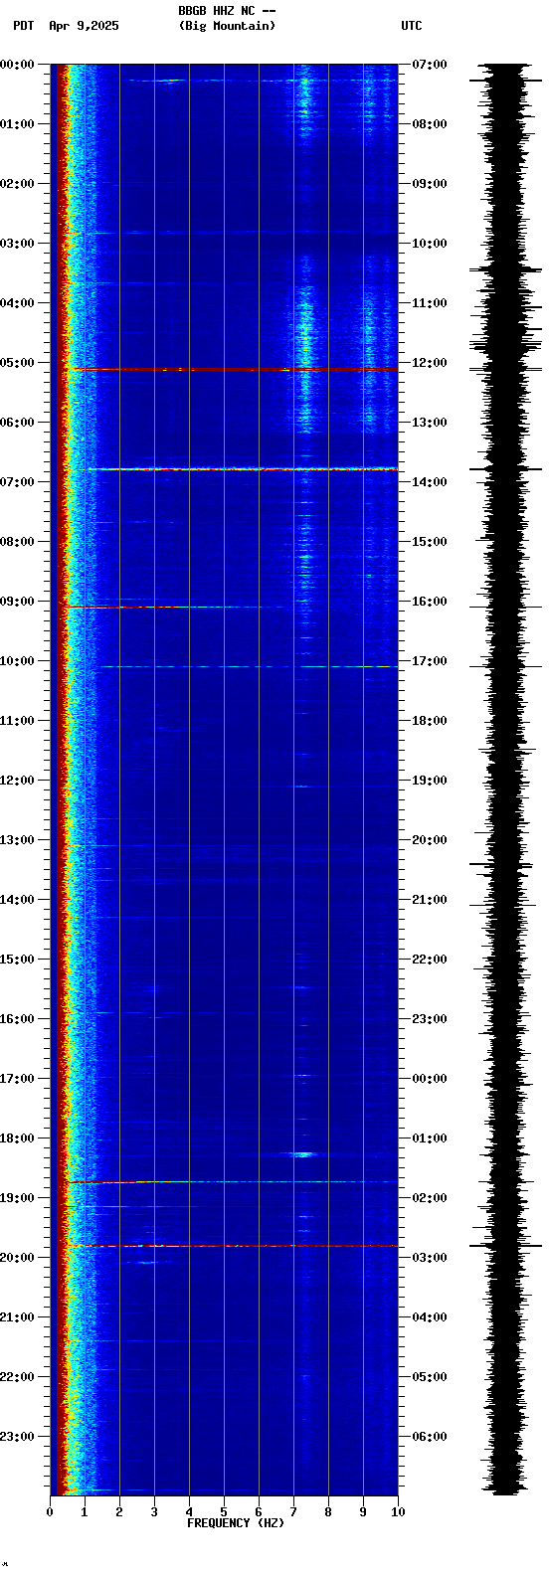The image size is (549, 1575).
Task: Click the 2 tick on frequency axis
Action: tap(119, 1512)
